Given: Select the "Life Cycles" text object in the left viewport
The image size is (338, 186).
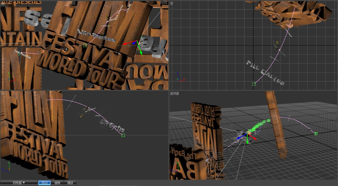Looking at the screenshot, I should coord(112,126).
